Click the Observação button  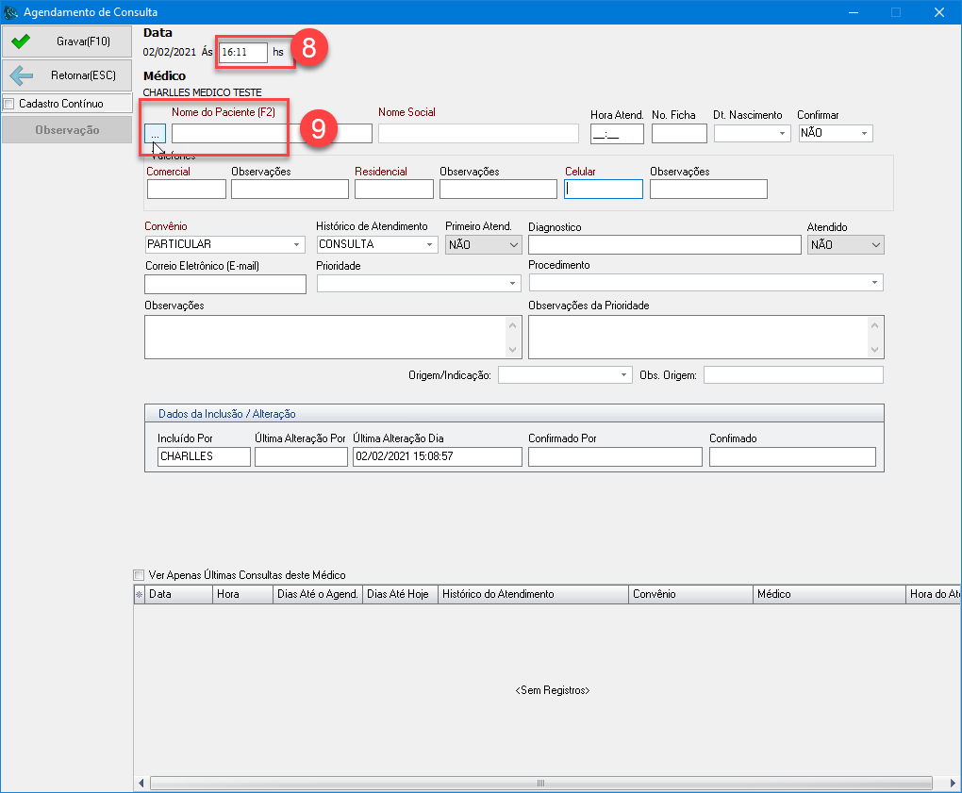66,130
